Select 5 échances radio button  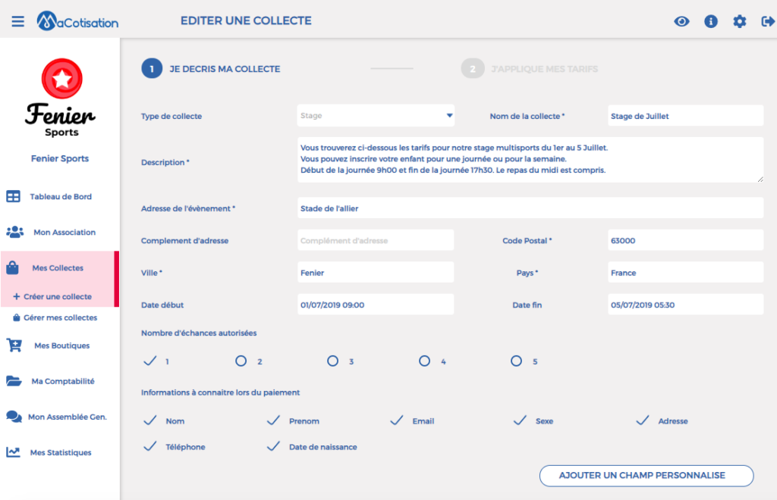[516, 361]
